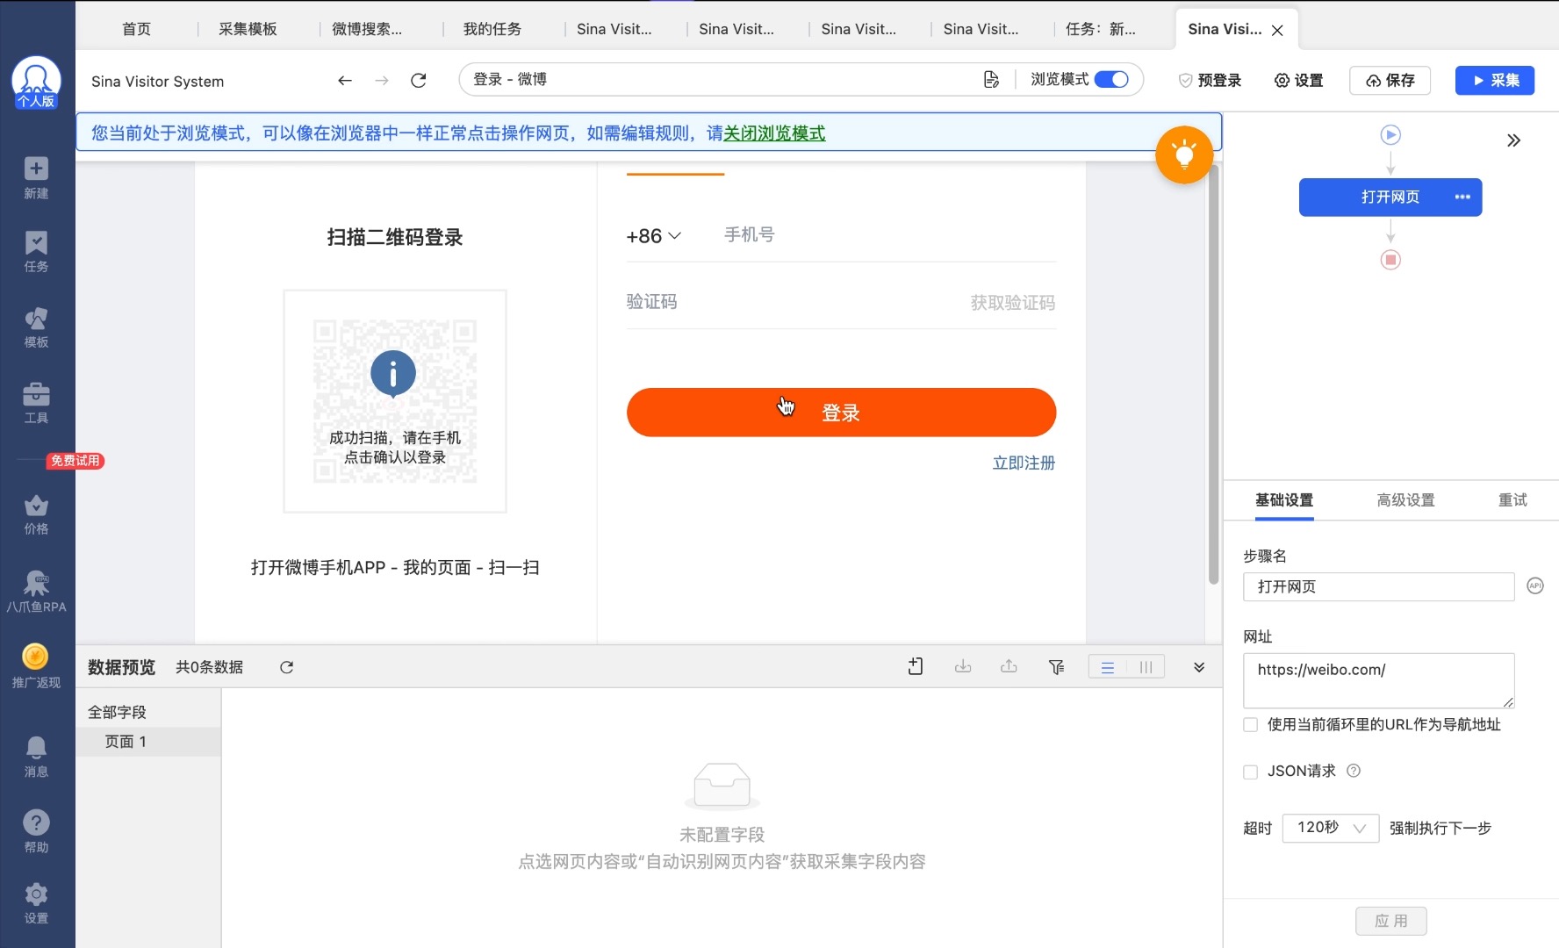Screen dimensions: 1559x948
Task: Click the add-field icon in the data preview toolbar
Action: (x=916, y=667)
